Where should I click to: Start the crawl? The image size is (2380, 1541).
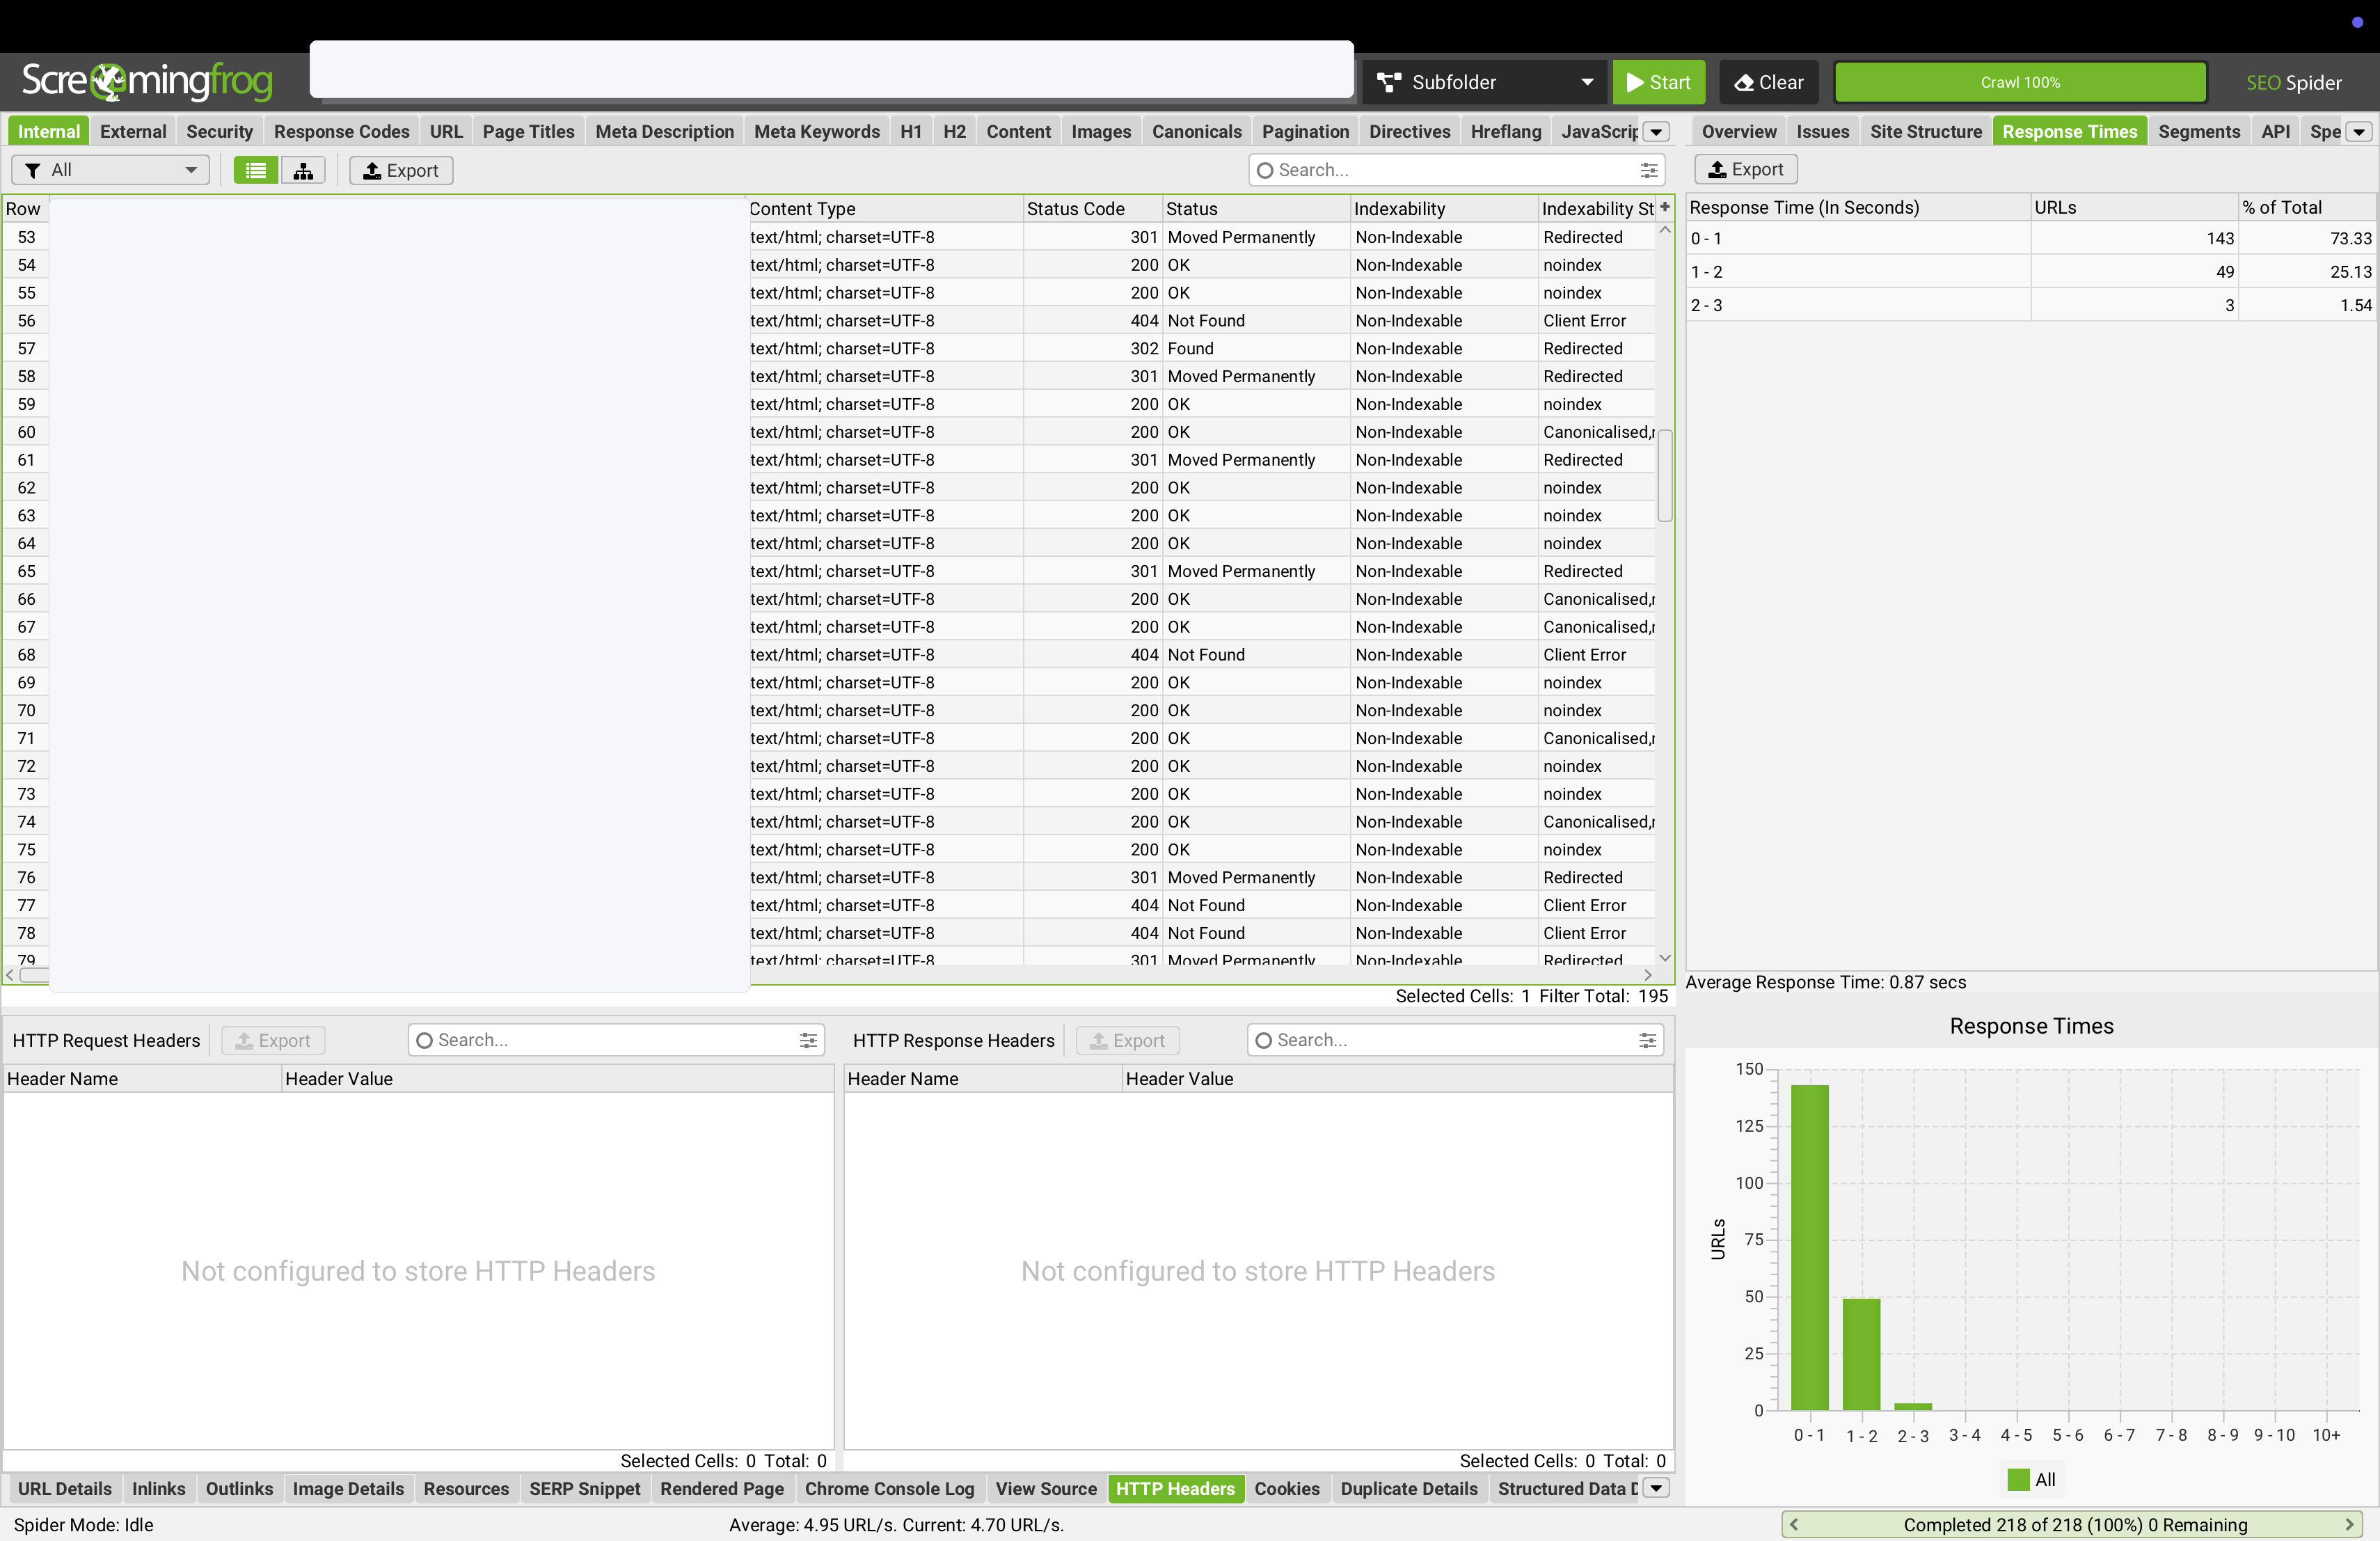click(x=1658, y=82)
